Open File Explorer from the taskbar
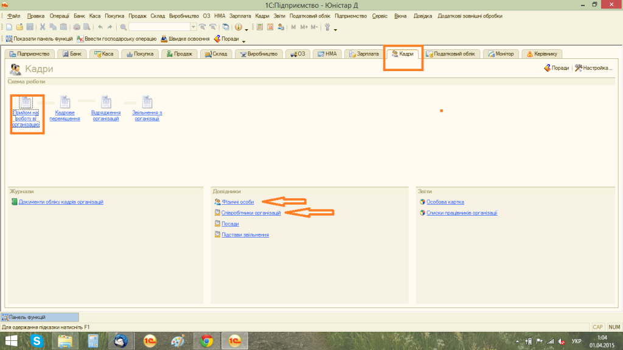Screen dimensions: 623x350 point(64,341)
